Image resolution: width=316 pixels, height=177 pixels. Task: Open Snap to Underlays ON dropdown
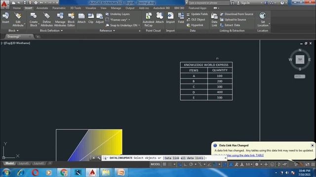[139, 25]
